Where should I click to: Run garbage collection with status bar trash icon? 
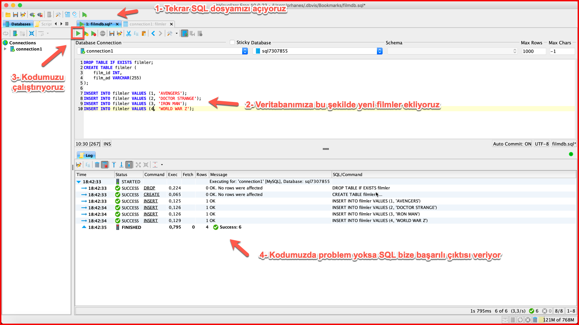click(x=535, y=320)
